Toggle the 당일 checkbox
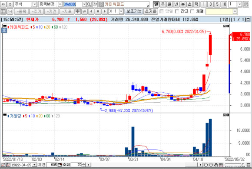Screen dimensions: 252x169 point(162,11)
